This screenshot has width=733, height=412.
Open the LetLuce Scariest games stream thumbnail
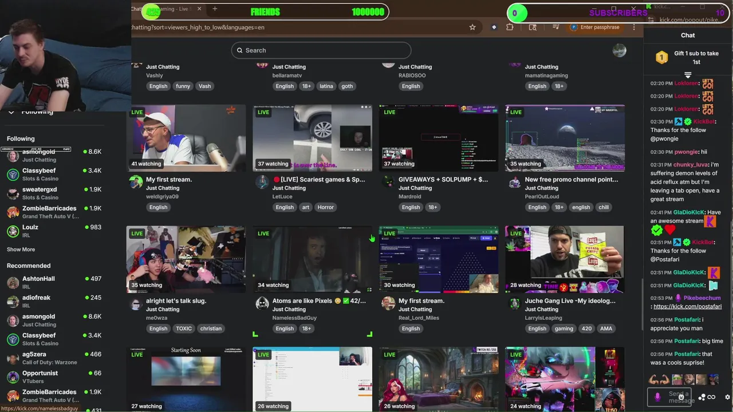[312, 138]
